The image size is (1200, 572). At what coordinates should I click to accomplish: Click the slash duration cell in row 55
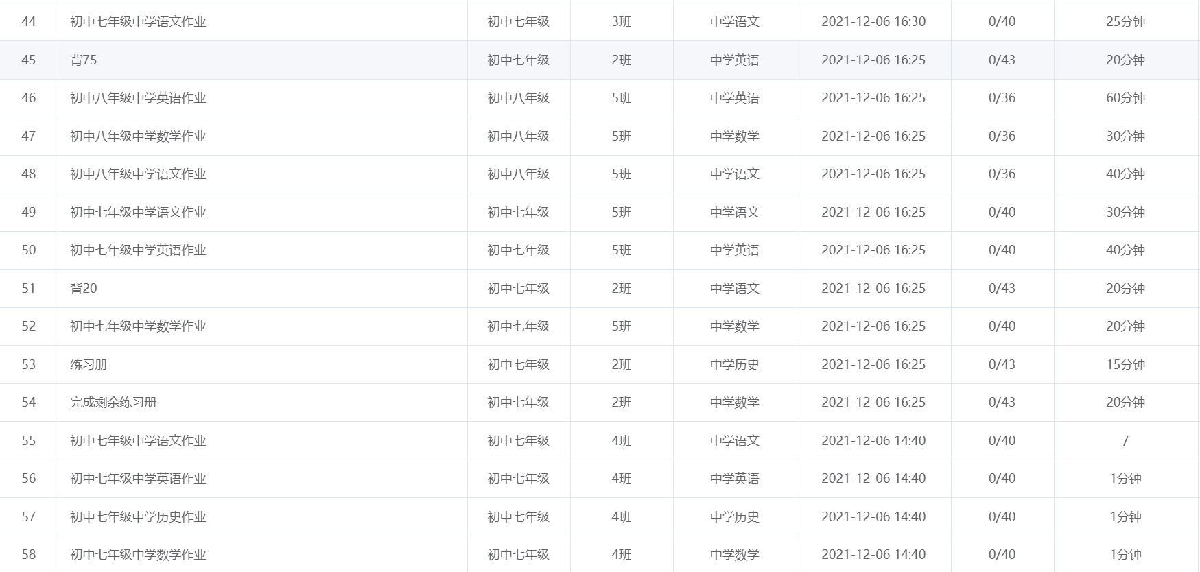tap(1125, 441)
